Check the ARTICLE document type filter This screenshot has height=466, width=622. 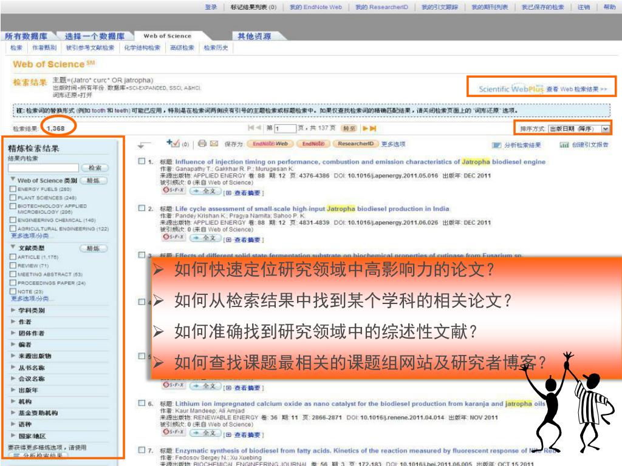point(13,257)
